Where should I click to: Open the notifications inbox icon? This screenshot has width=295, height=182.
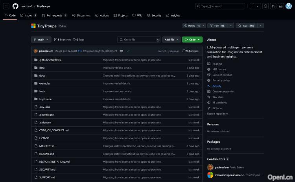click(281, 6)
